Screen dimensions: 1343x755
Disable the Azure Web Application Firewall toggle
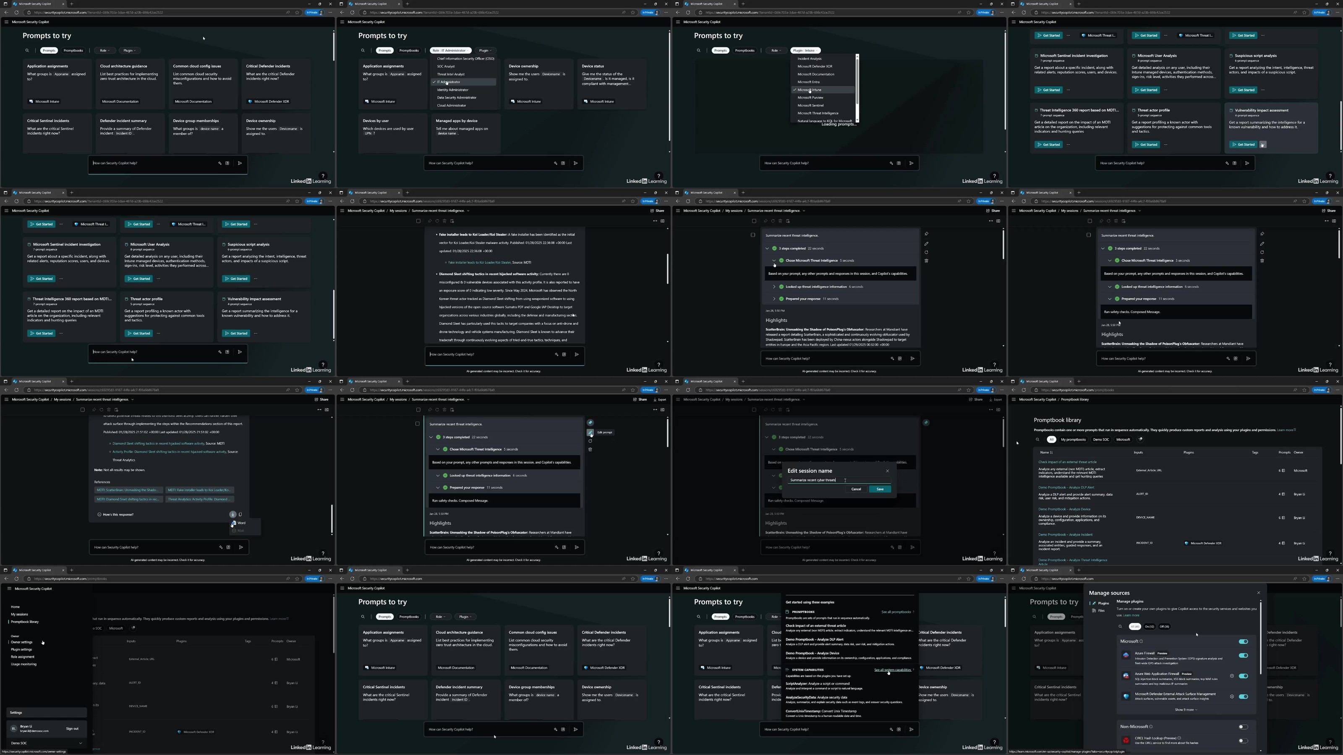(x=1244, y=676)
